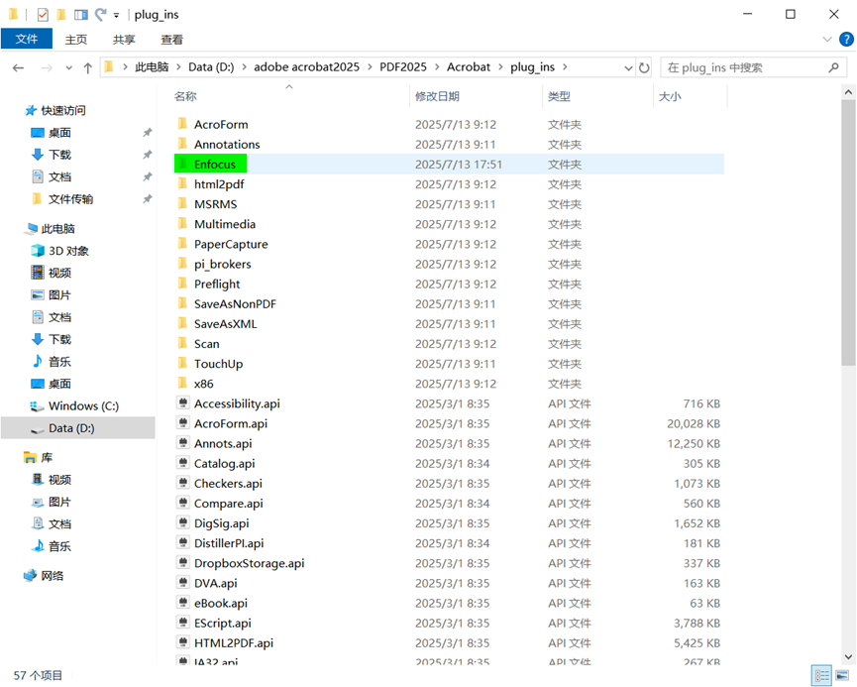
Task: Select the SaveAsNonPDF folder icon
Action: click(x=182, y=303)
